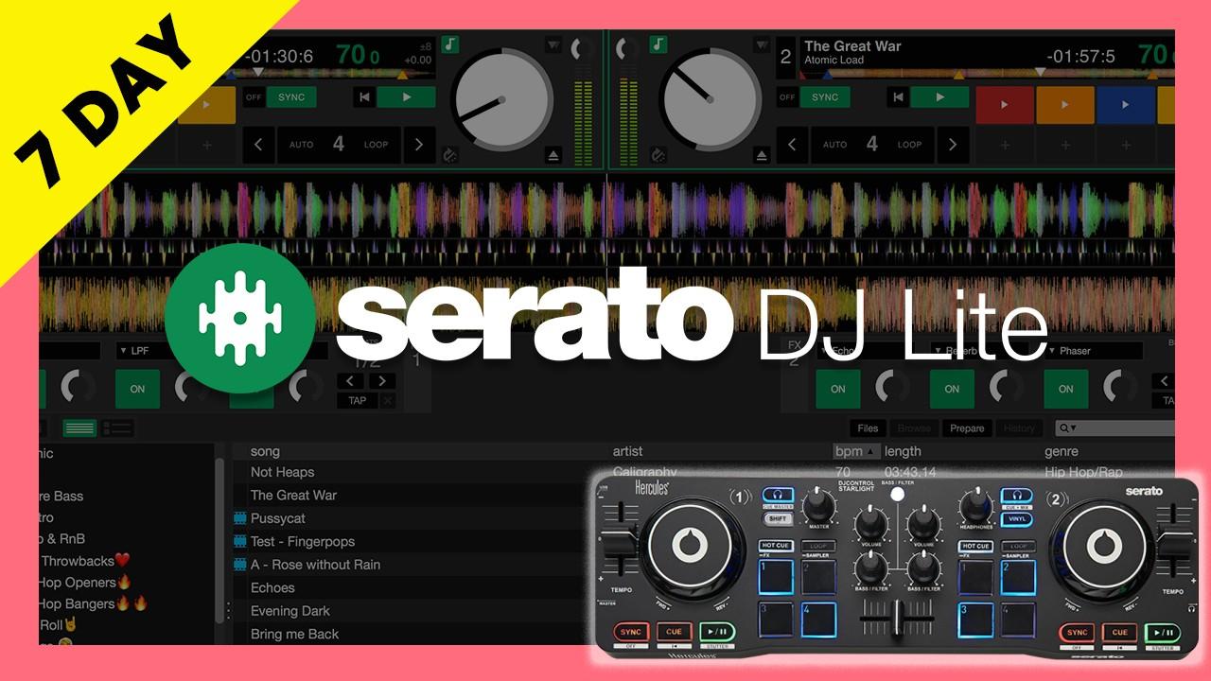Increase FX 1 beats multiplier with right arrow
The height and width of the screenshot is (681, 1211).
point(382,381)
